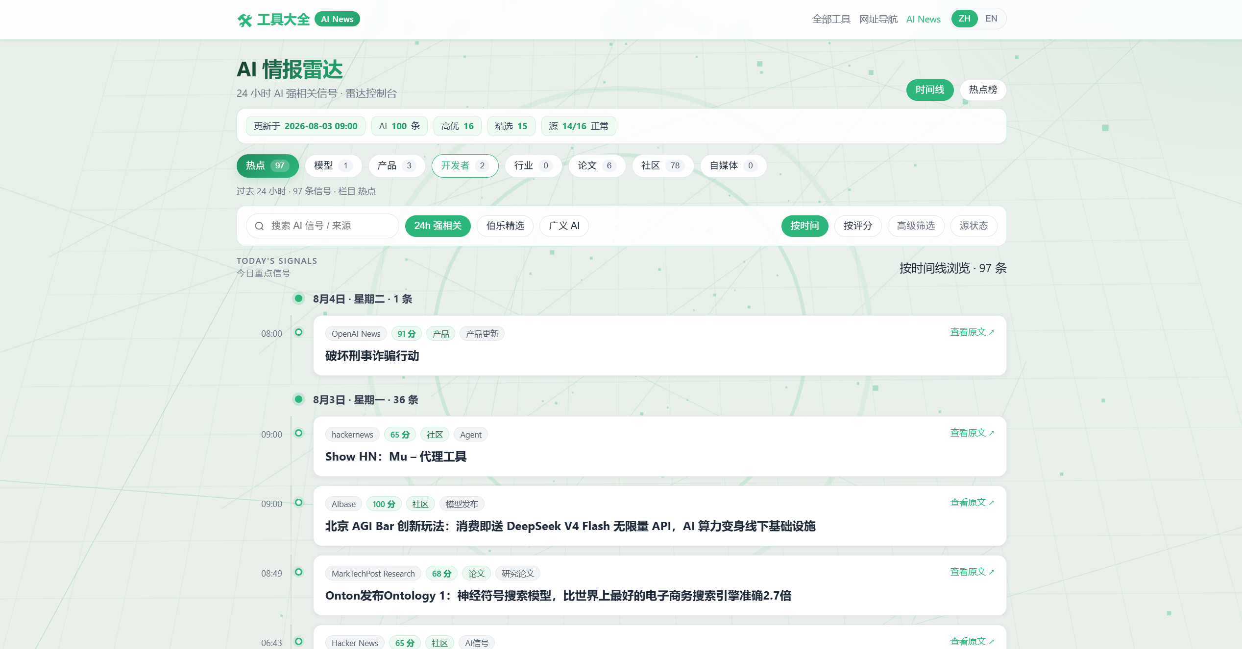Screen dimensions: 1242x649
Task: Click the 工具大全 wrench logo icon
Action: click(x=244, y=20)
